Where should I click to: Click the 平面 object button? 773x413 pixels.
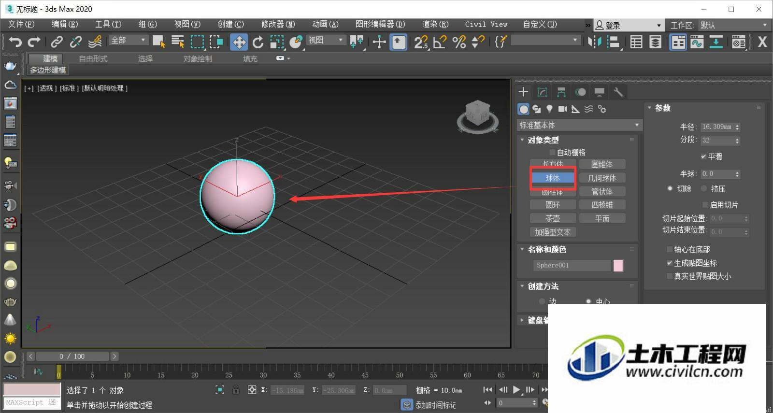click(x=602, y=218)
